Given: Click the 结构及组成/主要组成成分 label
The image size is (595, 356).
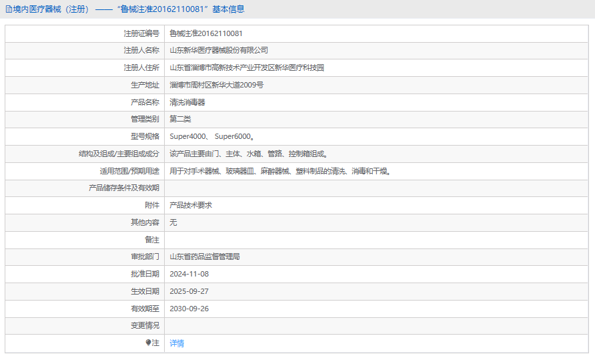Looking at the screenshot, I should 119,154.
